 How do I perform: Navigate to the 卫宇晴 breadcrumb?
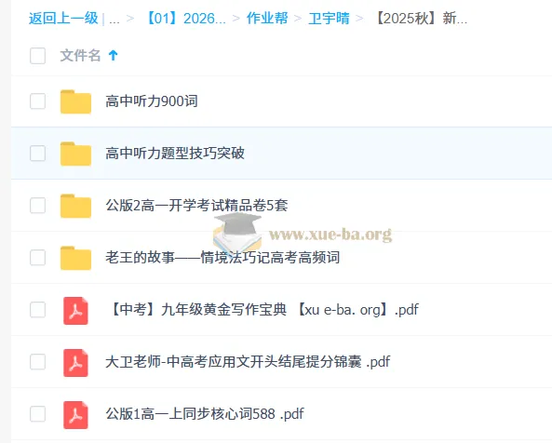pos(330,19)
